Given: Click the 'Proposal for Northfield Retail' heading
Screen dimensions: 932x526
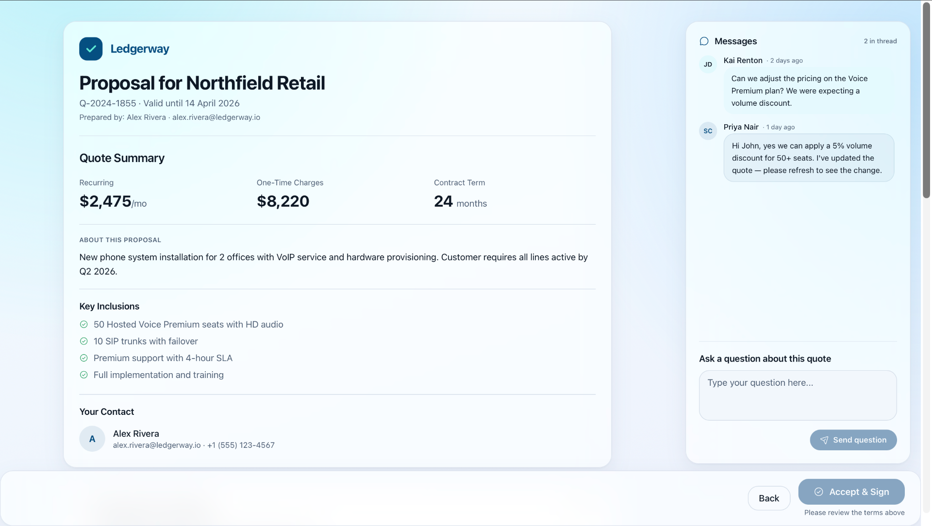Looking at the screenshot, I should (x=202, y=83).
